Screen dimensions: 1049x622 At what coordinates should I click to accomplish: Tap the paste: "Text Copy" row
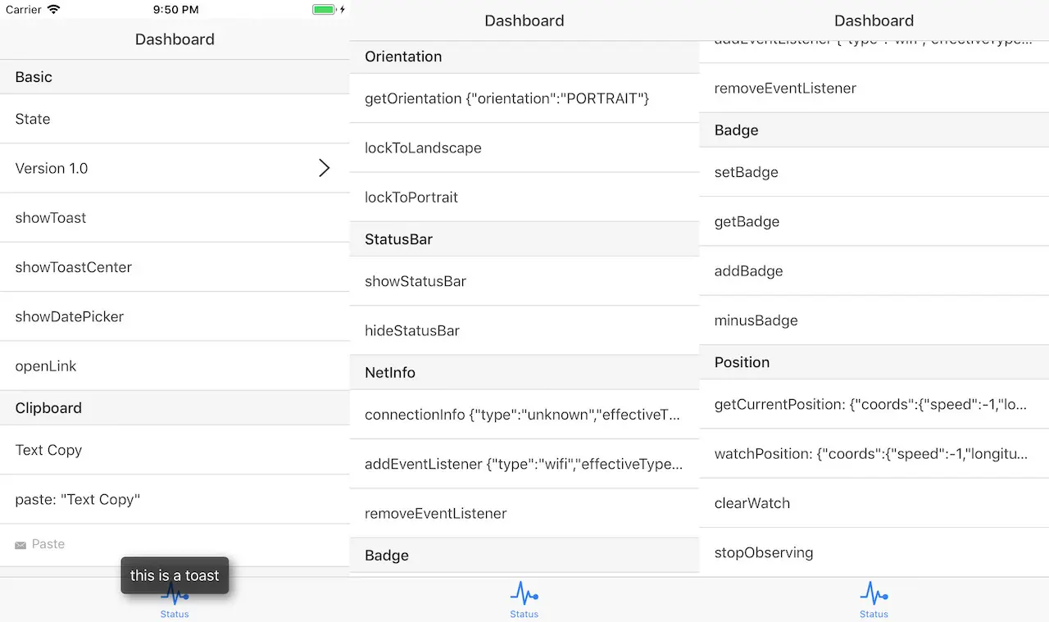175,499
